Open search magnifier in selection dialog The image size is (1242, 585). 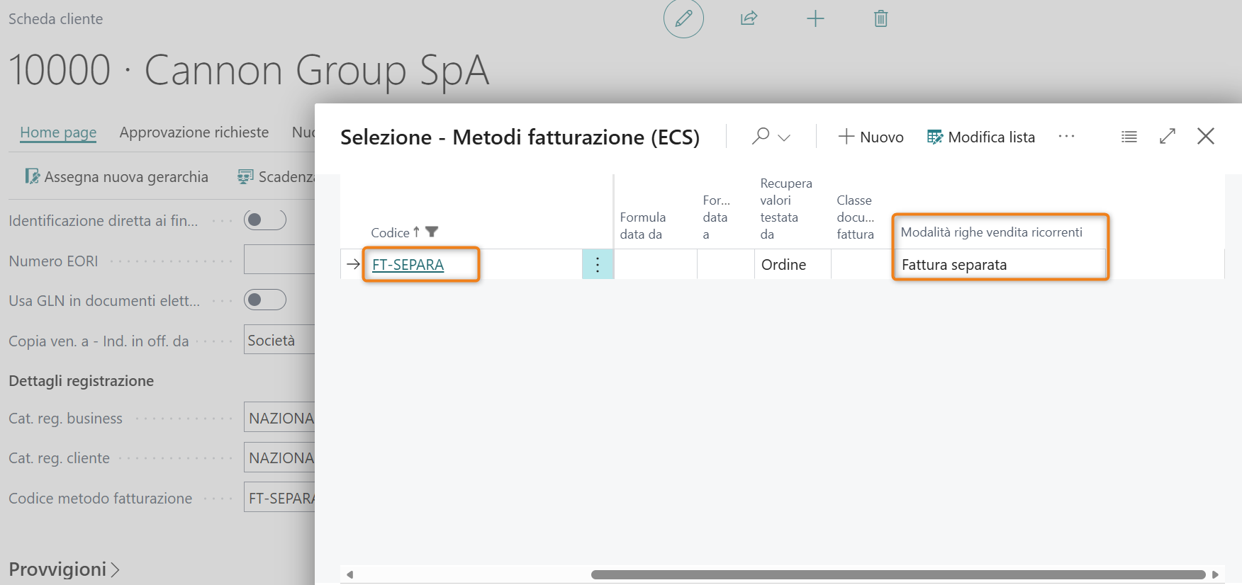[761, 136]
